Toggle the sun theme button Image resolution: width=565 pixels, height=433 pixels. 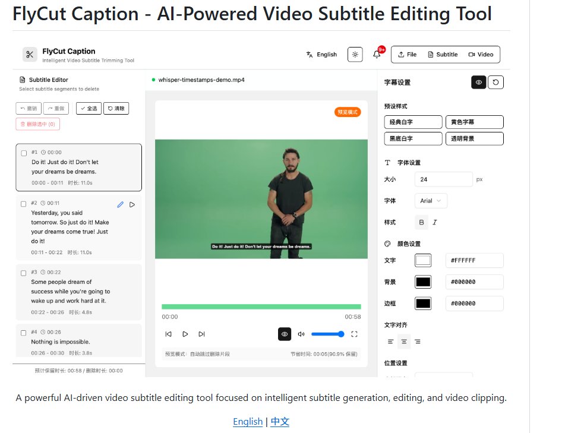tap(355, 55)
